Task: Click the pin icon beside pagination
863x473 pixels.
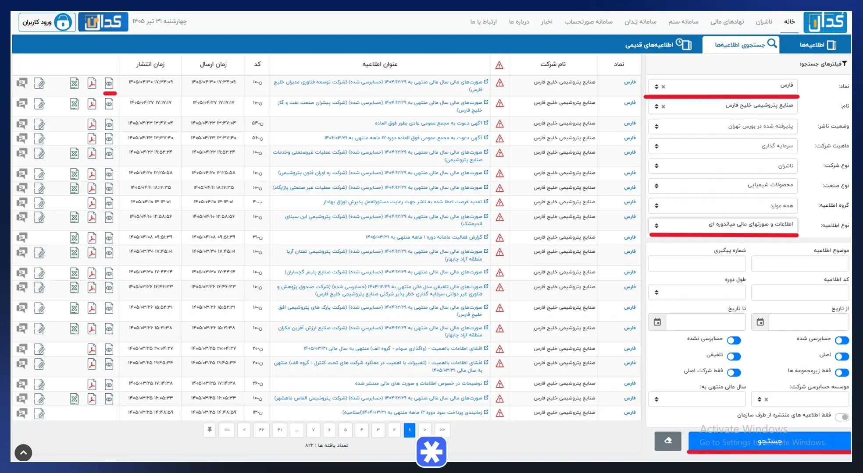Action: click(210, 430)
